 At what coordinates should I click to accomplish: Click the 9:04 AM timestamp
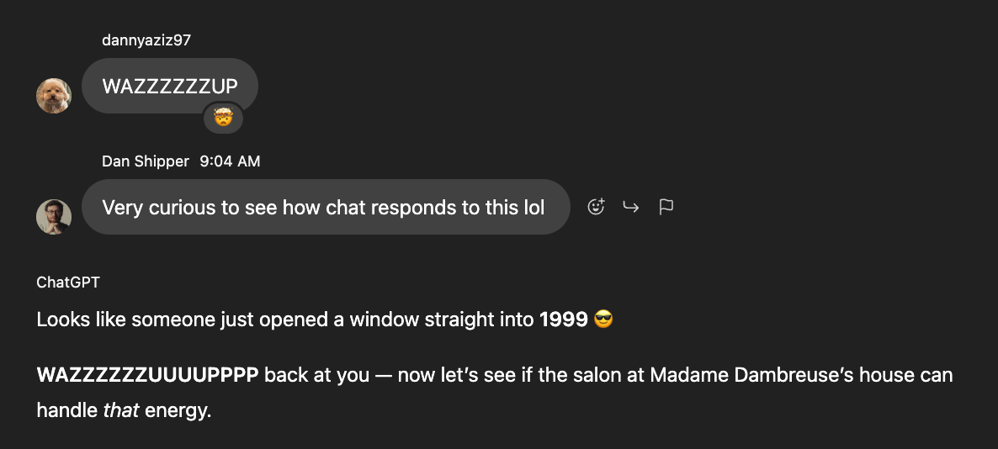point(230,161)
